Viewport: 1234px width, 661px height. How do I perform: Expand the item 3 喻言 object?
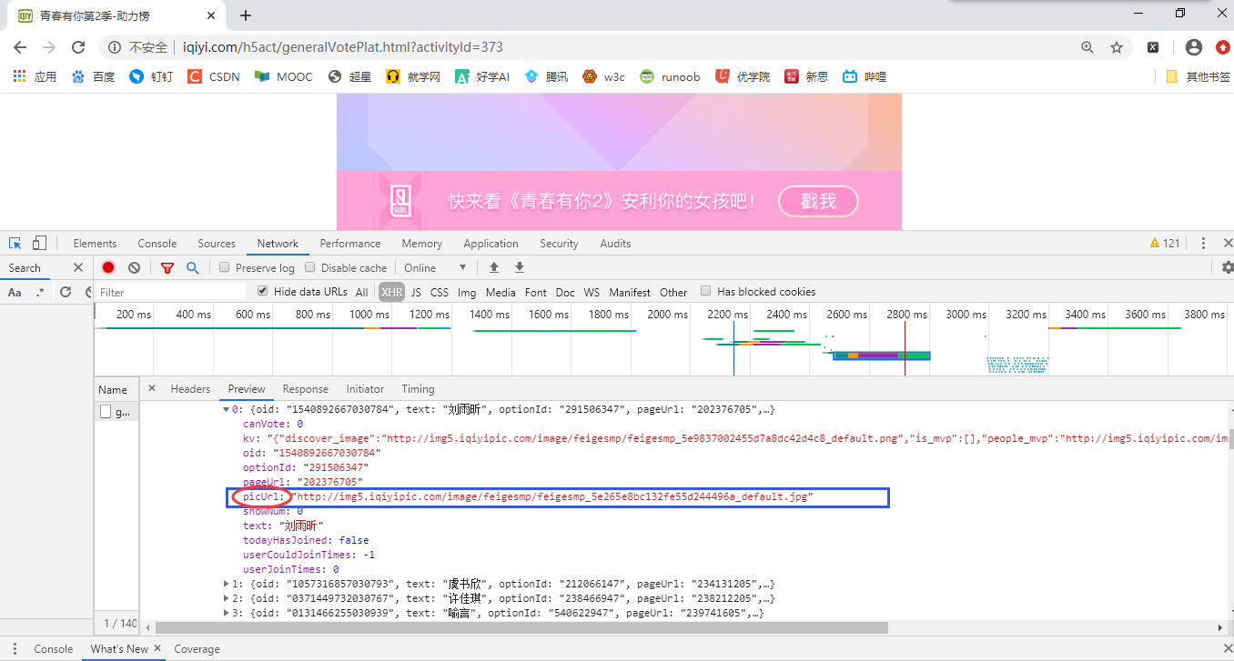tap(227, 613)
